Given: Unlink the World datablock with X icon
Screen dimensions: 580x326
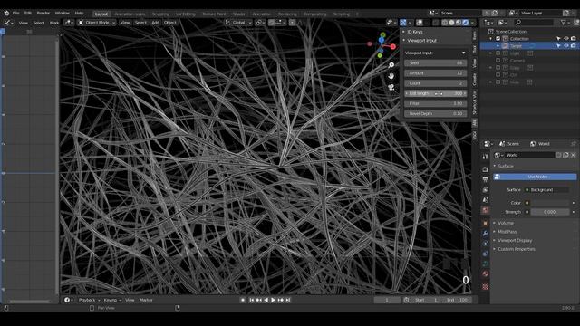Looking at the screenshot, I should 573,155.
